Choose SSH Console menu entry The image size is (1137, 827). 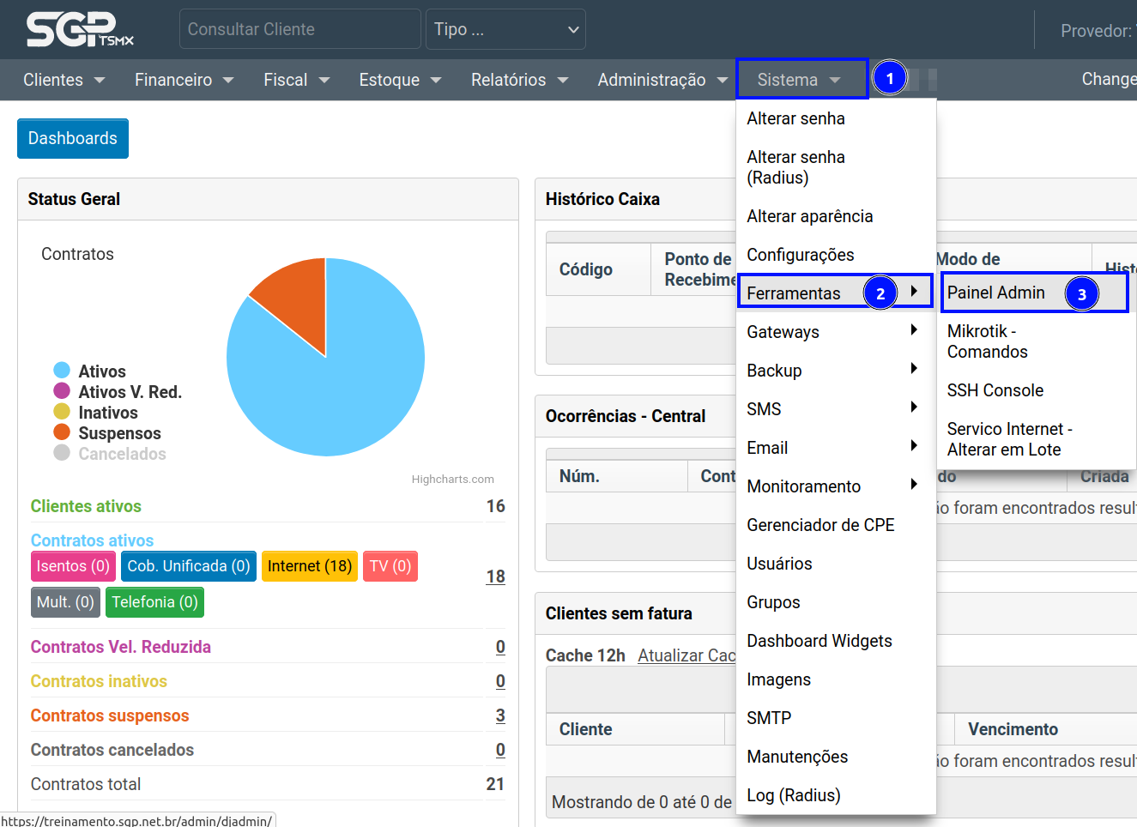tap(995, 390)
